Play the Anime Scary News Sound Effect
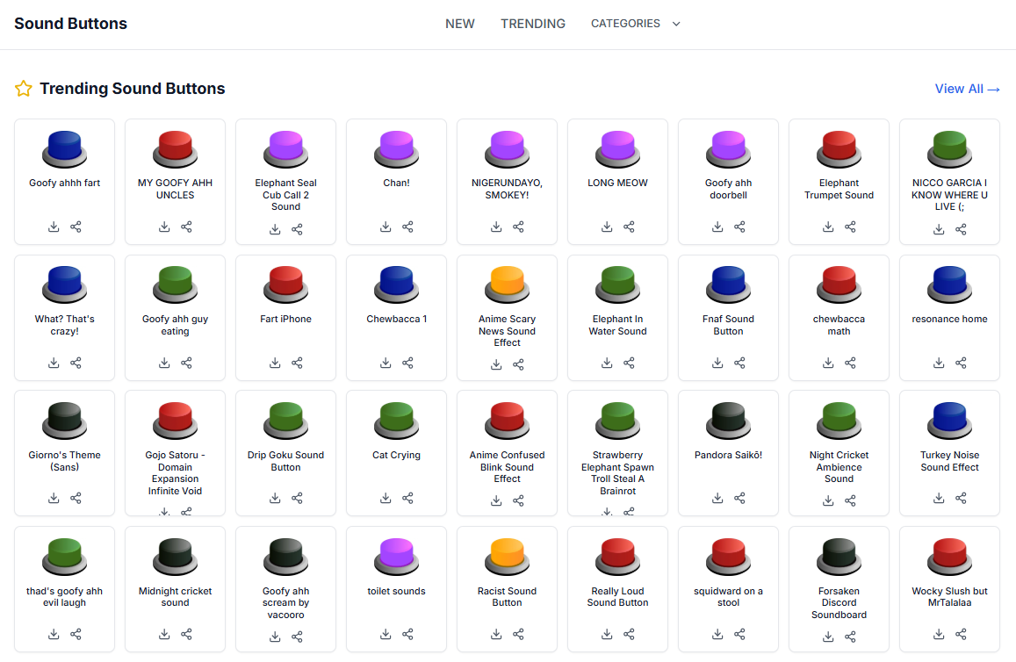This screenshot has height=662, width=1016. (x=507, y=284)
